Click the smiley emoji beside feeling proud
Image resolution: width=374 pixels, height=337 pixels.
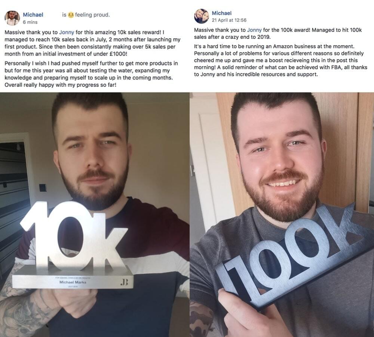point(71,15)
